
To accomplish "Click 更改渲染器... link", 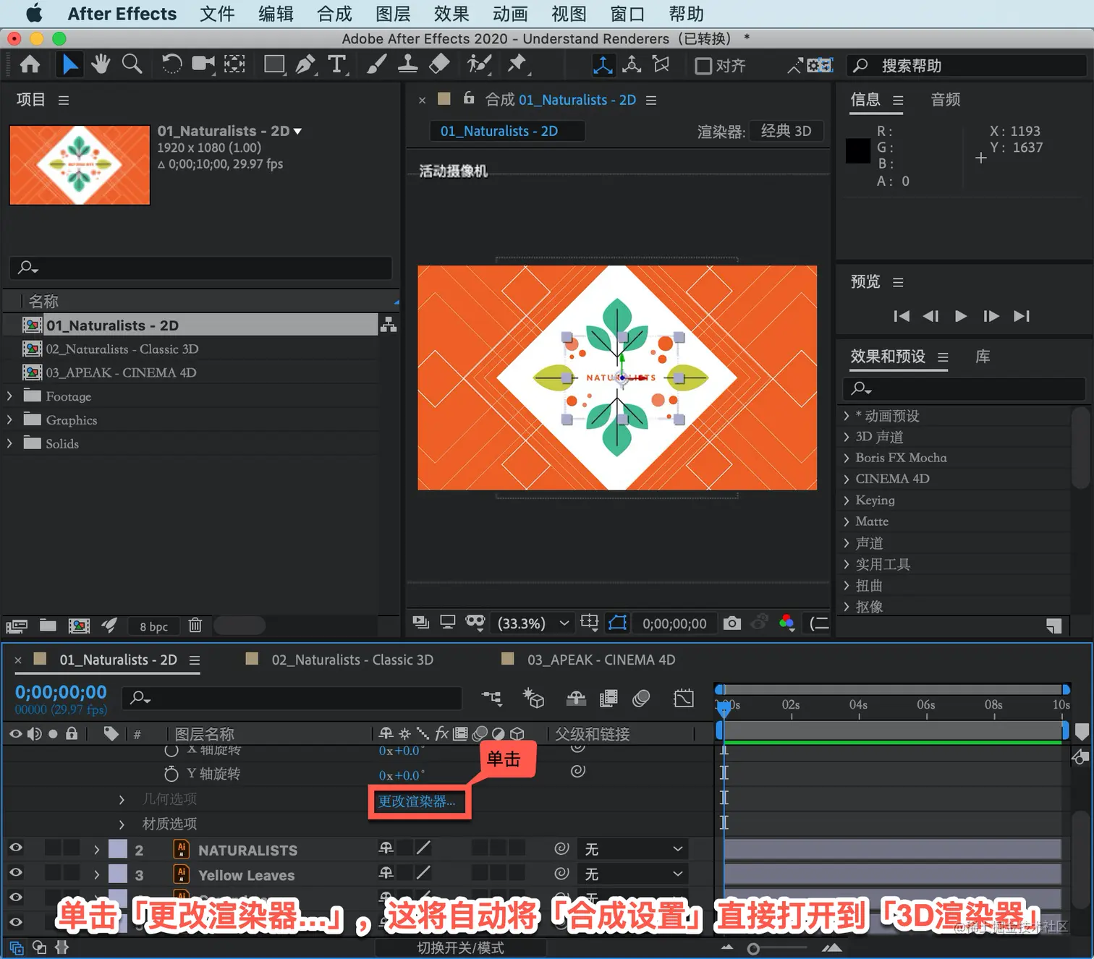I will tap(417, 801).
